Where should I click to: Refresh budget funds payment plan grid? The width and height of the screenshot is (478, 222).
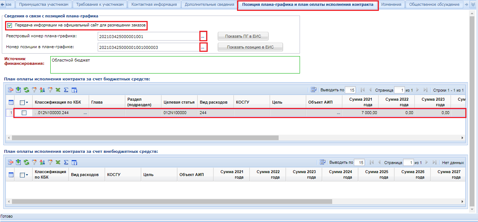[26, 90]
